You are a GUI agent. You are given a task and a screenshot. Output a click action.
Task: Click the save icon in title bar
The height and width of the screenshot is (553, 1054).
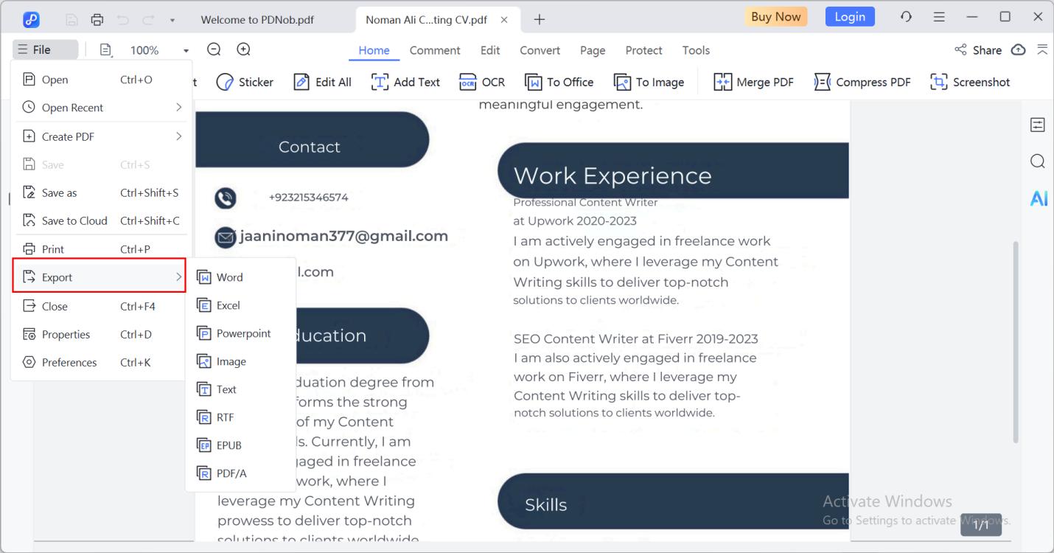point(72,20)
